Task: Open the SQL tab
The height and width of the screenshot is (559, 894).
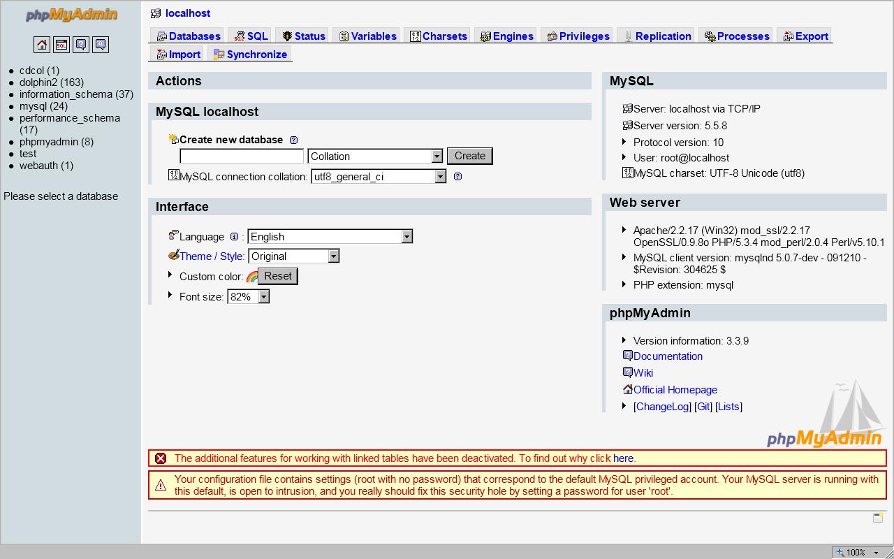Action: click(x=251, y=36)
